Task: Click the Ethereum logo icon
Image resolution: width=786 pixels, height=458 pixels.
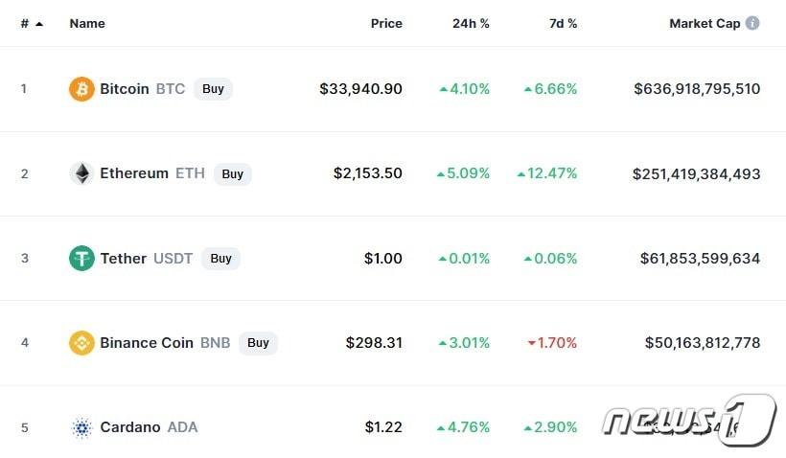Action: [x=81, y=173]
